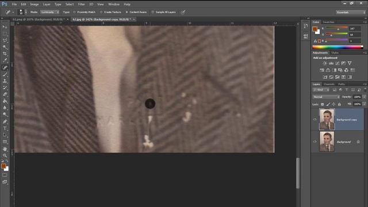The width and height of the screenshot is (368, 207).
Task: Select the Dodge tool
Action: (x=5, y=114)
